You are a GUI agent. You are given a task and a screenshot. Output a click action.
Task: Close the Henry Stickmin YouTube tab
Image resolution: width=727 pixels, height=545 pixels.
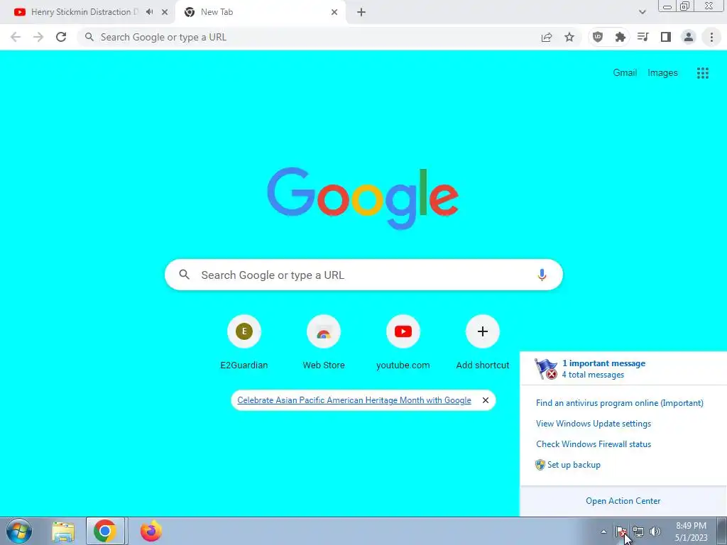click(x=165, y=12)
